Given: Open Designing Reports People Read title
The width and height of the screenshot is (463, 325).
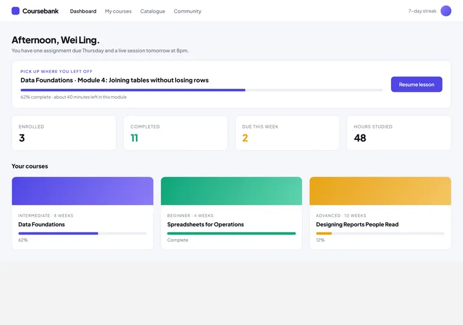Looking at the screenshot, I should 357,225.
